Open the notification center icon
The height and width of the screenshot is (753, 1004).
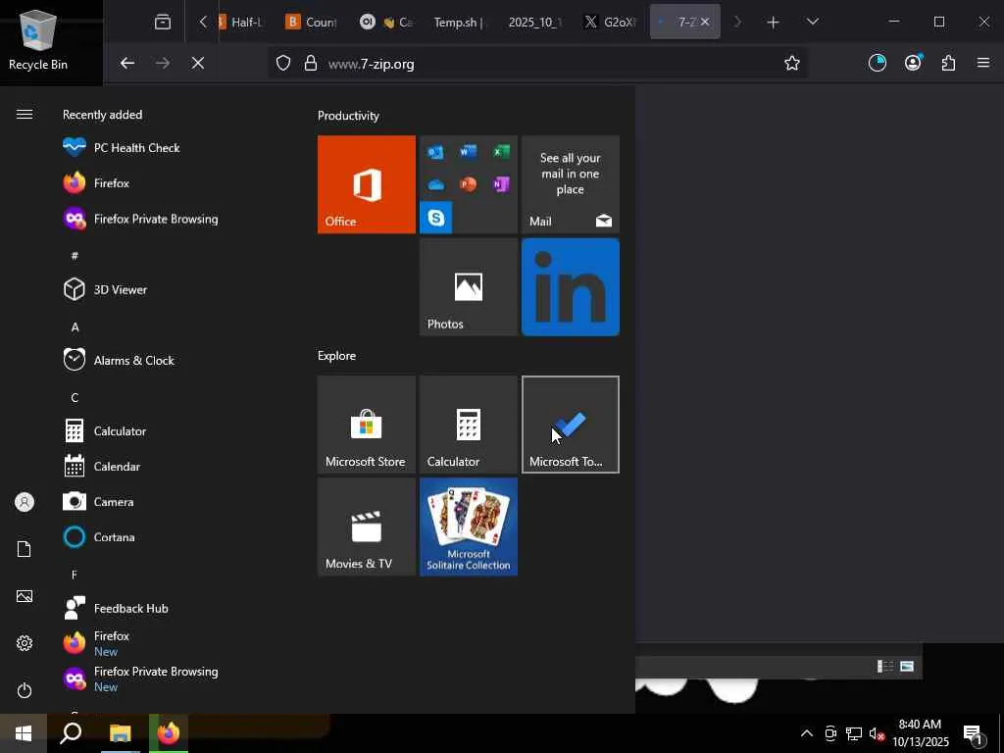point(974,734)
